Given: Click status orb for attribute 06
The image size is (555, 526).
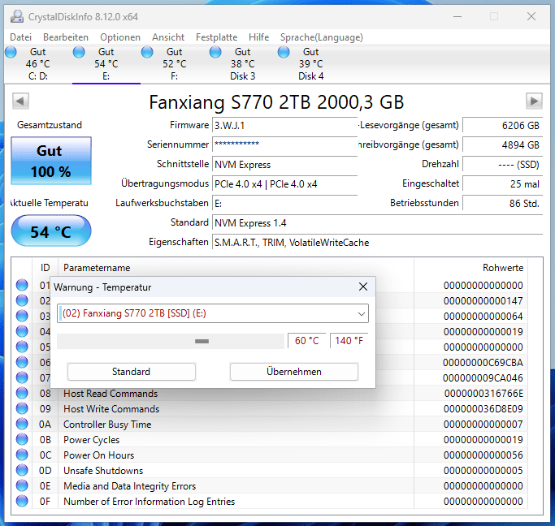Looking at the screenshot, I should [22, 362].
